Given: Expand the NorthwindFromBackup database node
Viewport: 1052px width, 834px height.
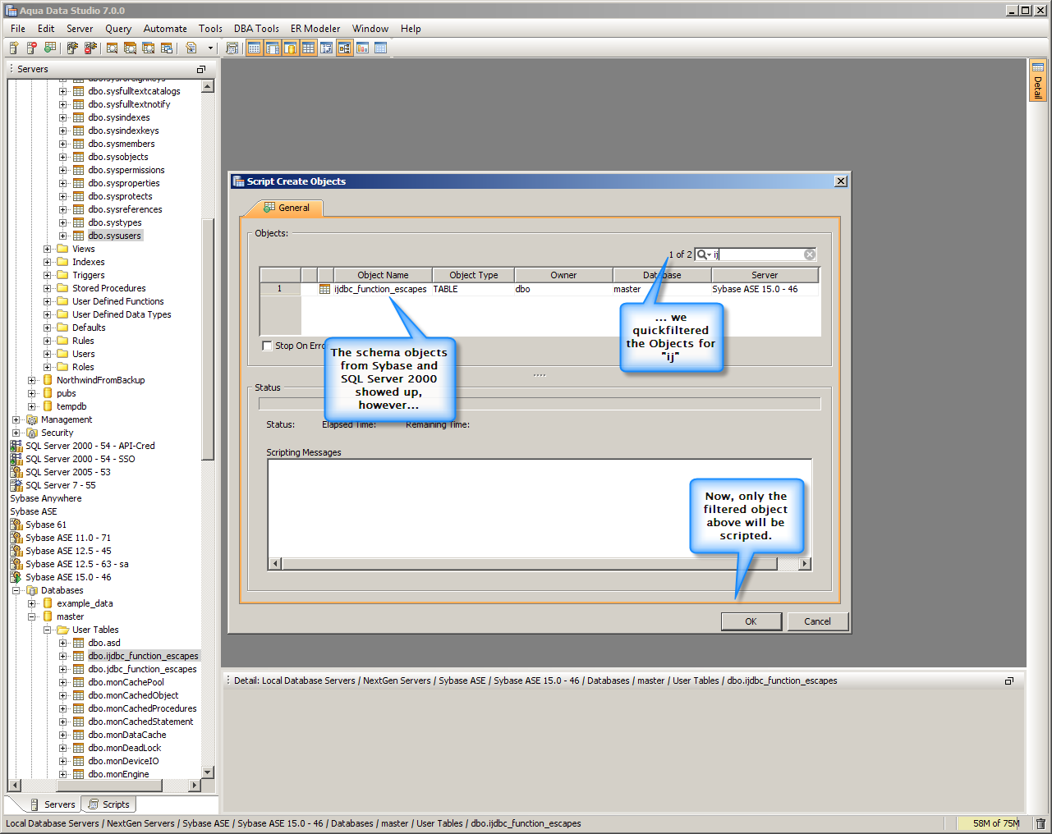Looking at the screenshot, I should click(32, 380).
